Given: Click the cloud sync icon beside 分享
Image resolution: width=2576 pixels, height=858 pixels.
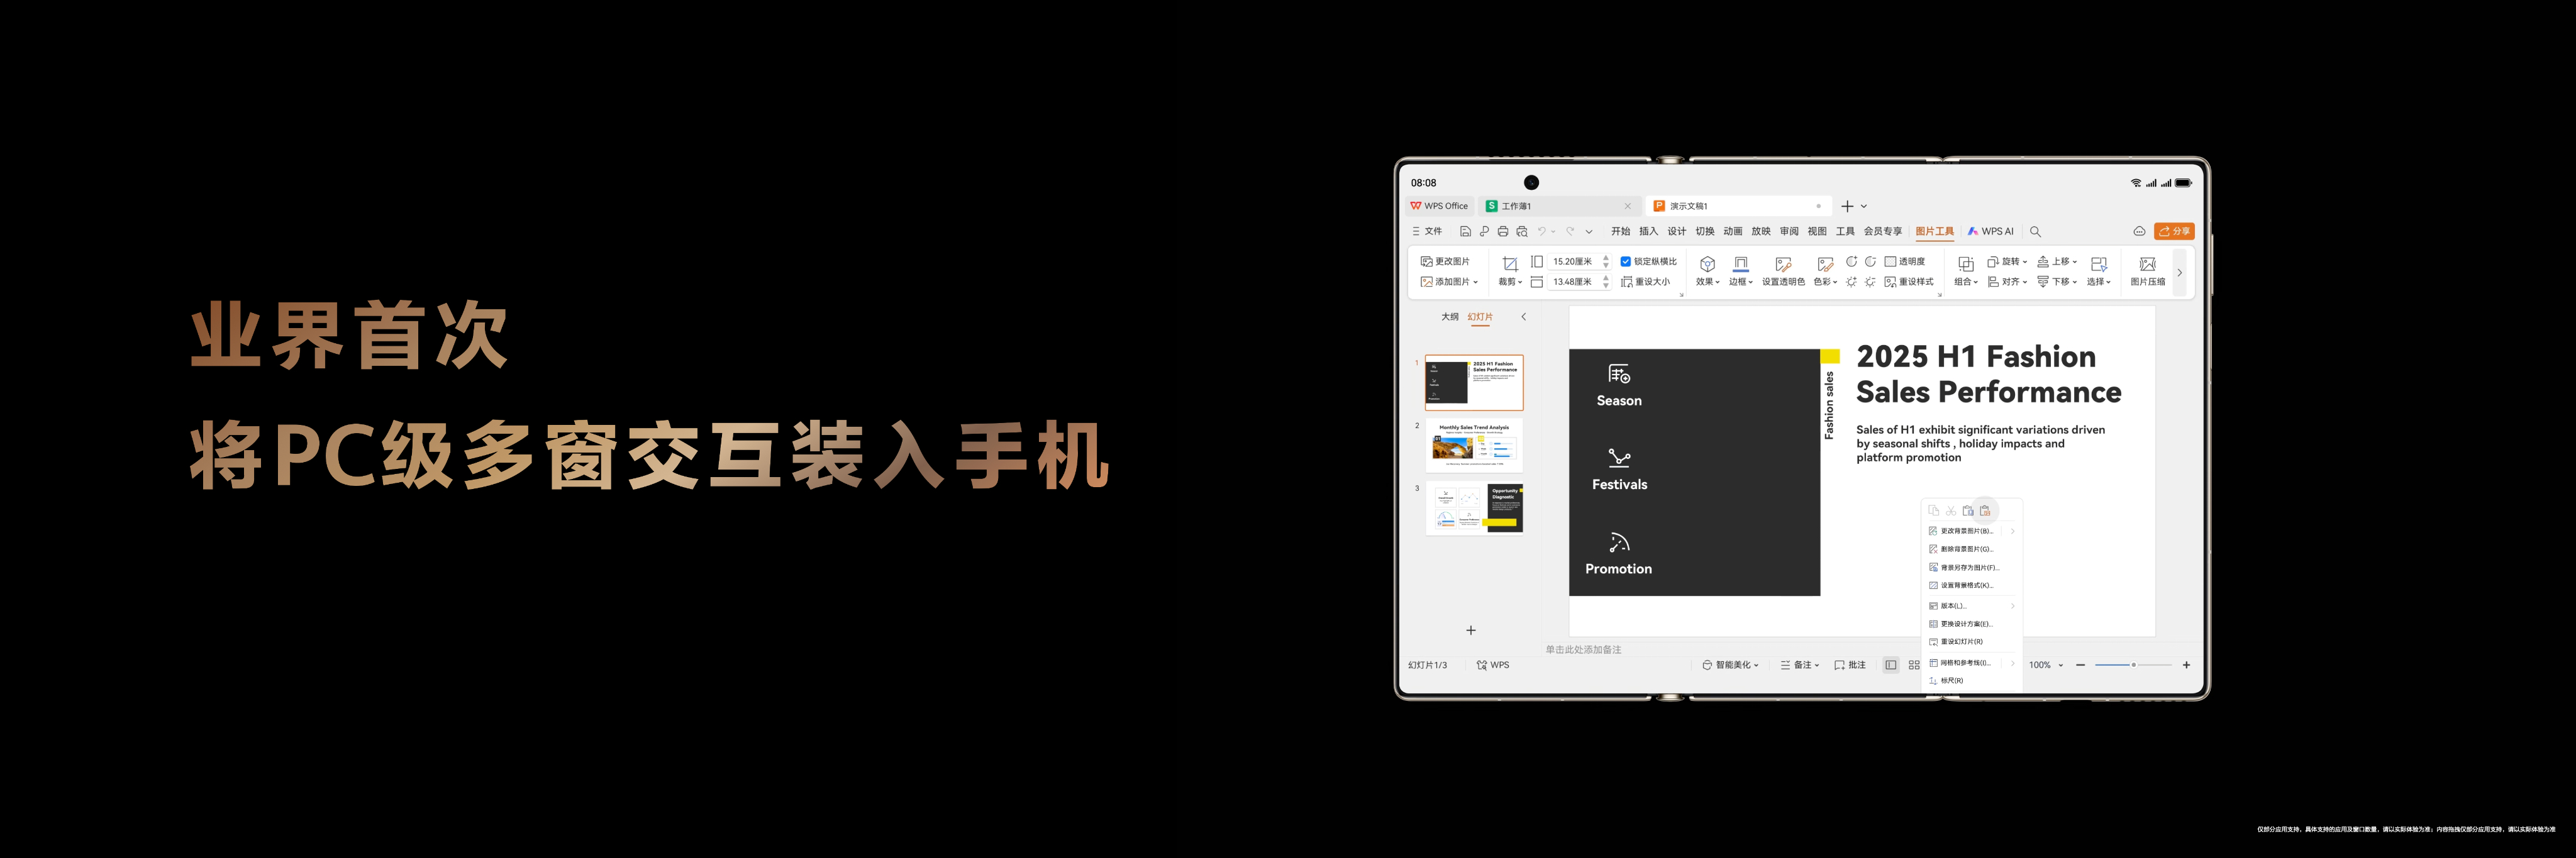Looking at the screenshot, I should pos(2139,231).
